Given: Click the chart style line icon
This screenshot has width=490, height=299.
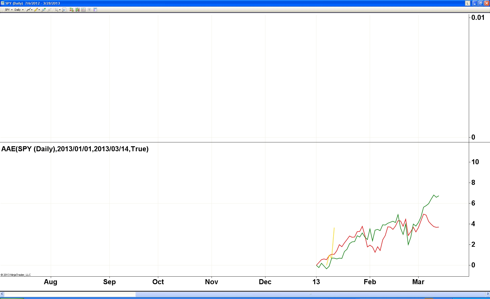Looking at the screenshot, I should (29, 10).
